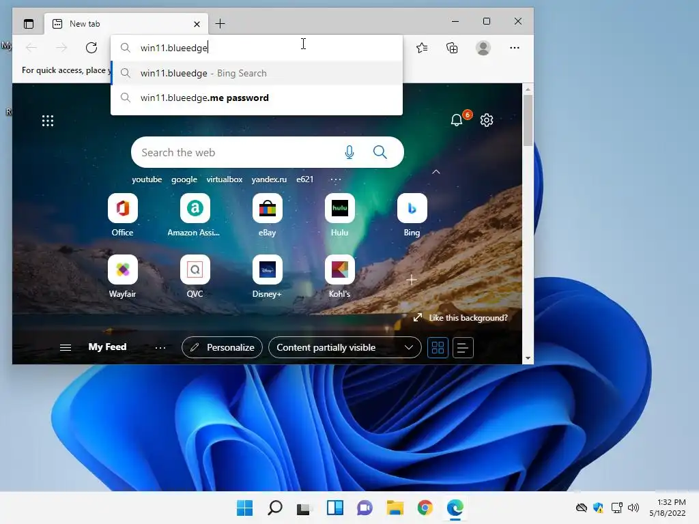Collapse the quick links chevron

click(436, 172)
